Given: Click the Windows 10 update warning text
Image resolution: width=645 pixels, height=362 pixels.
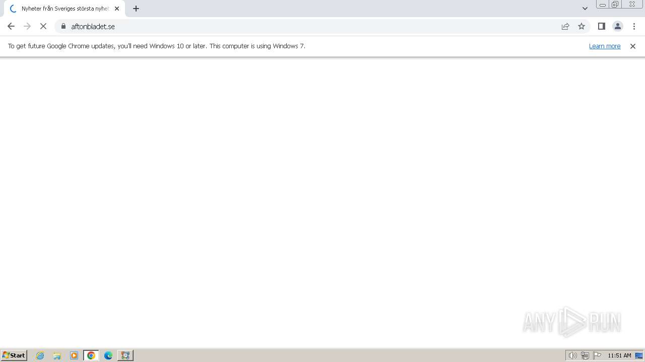Looking at the screenshot, I should click(x=157, y=46).
